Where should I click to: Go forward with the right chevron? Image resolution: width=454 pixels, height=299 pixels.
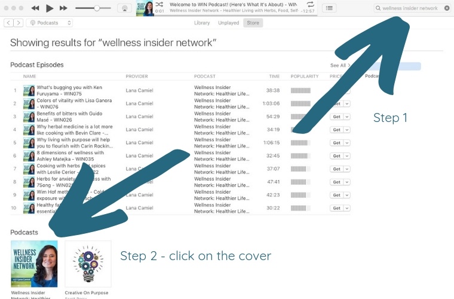pos(19,23)
